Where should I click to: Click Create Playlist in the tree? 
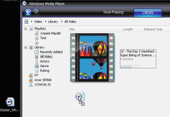pyautogui.click(x=50, y=33)
